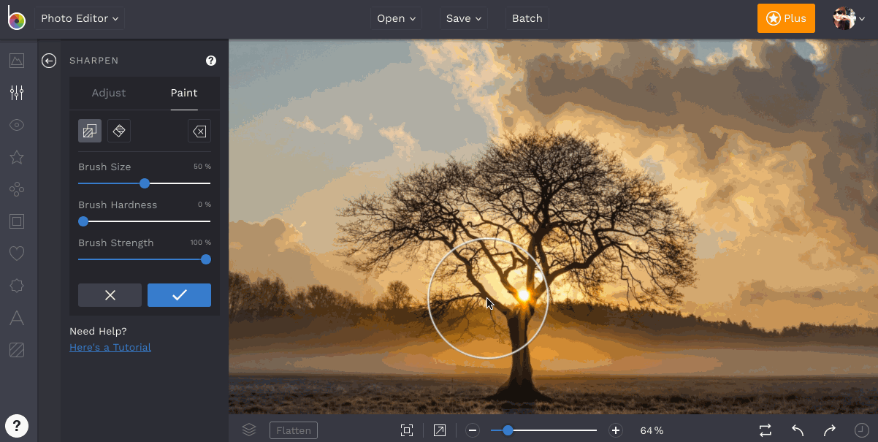Click the BeFunky logo icon
The width and height of the screenshot is (878, 442).
[16, 18]
